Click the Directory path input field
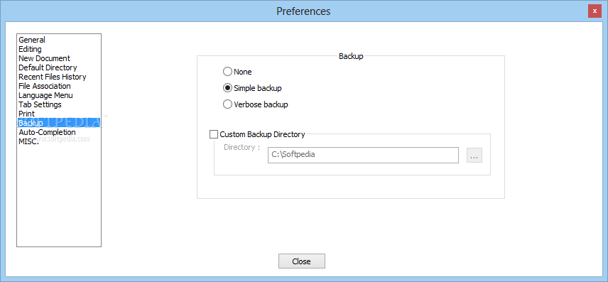 (x=363, y=155)
